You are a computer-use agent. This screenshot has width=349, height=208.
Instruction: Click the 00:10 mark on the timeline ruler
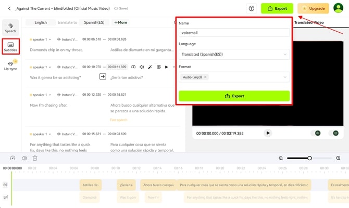(116, 168)
